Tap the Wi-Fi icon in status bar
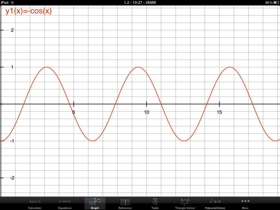 (12, 2)
